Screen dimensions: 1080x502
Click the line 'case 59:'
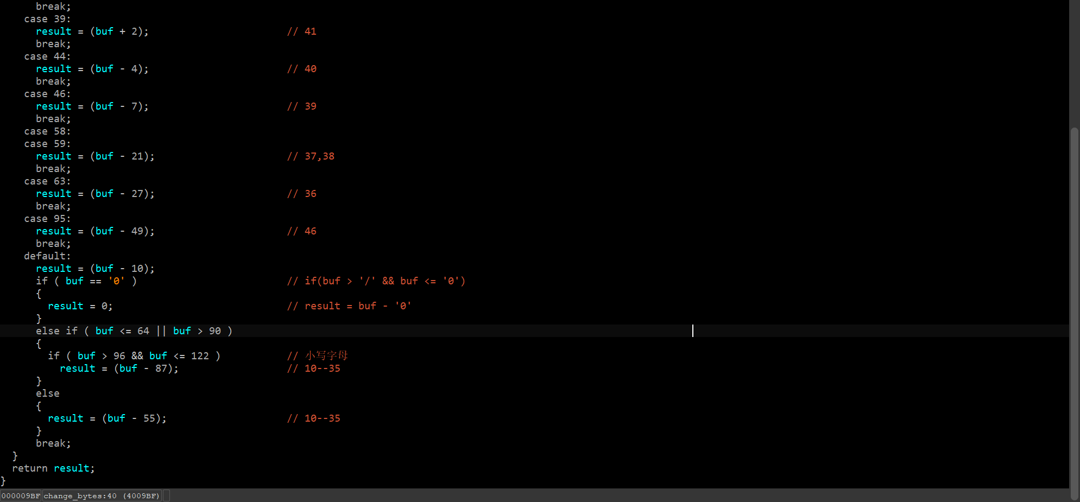47,144
